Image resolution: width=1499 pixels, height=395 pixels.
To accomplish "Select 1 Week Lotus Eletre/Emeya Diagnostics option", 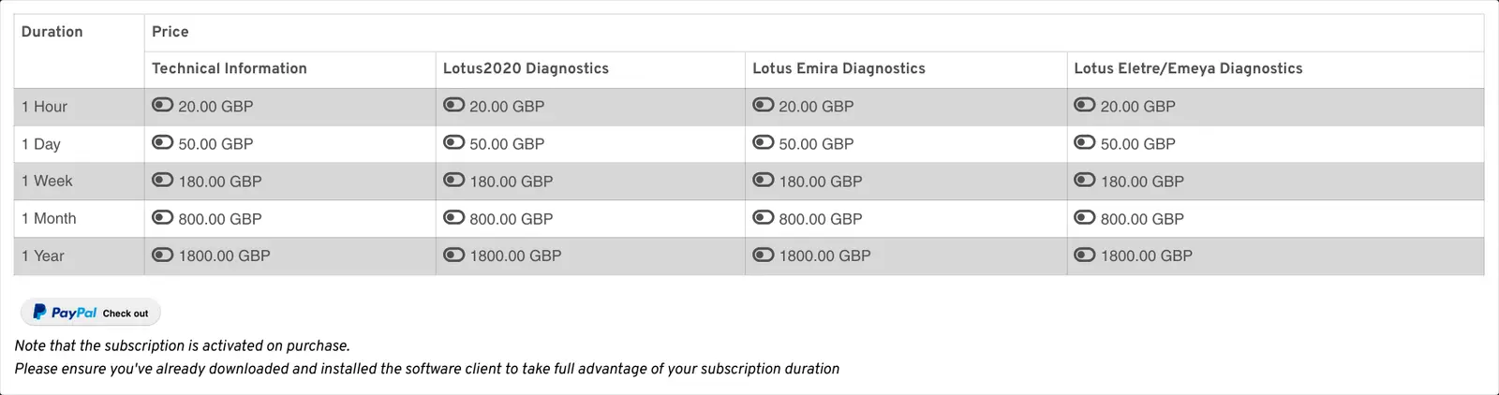I will tap(1084, 180).
